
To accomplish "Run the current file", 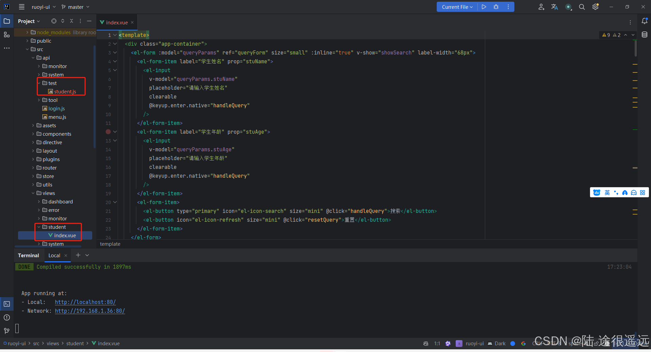I will pyautogui.click(x=484, y=7).
